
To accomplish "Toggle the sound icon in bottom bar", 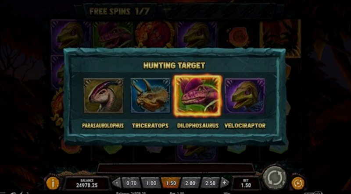I will (x=14, y=193).
